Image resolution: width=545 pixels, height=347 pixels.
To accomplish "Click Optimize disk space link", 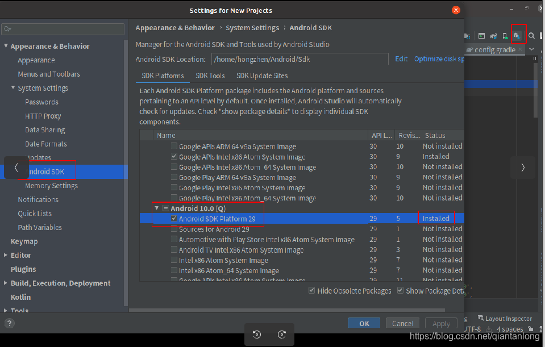I will point(439,58).
